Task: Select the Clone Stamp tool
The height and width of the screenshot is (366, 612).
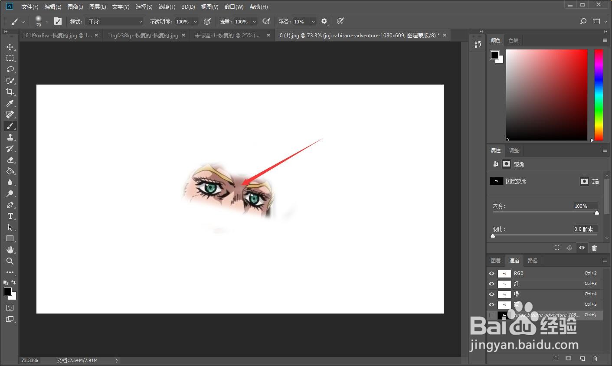Action: click(10, 137)
